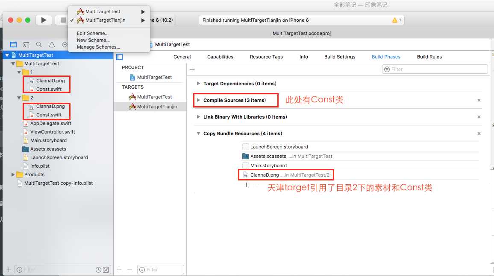Screen dimensions: 494x276
Task: Click the build phases Filter field
Action: 435,69
